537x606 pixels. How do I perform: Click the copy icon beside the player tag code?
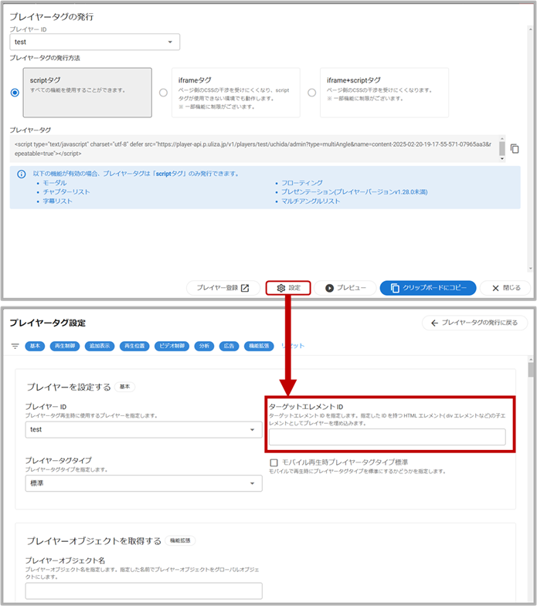point(514,149)
